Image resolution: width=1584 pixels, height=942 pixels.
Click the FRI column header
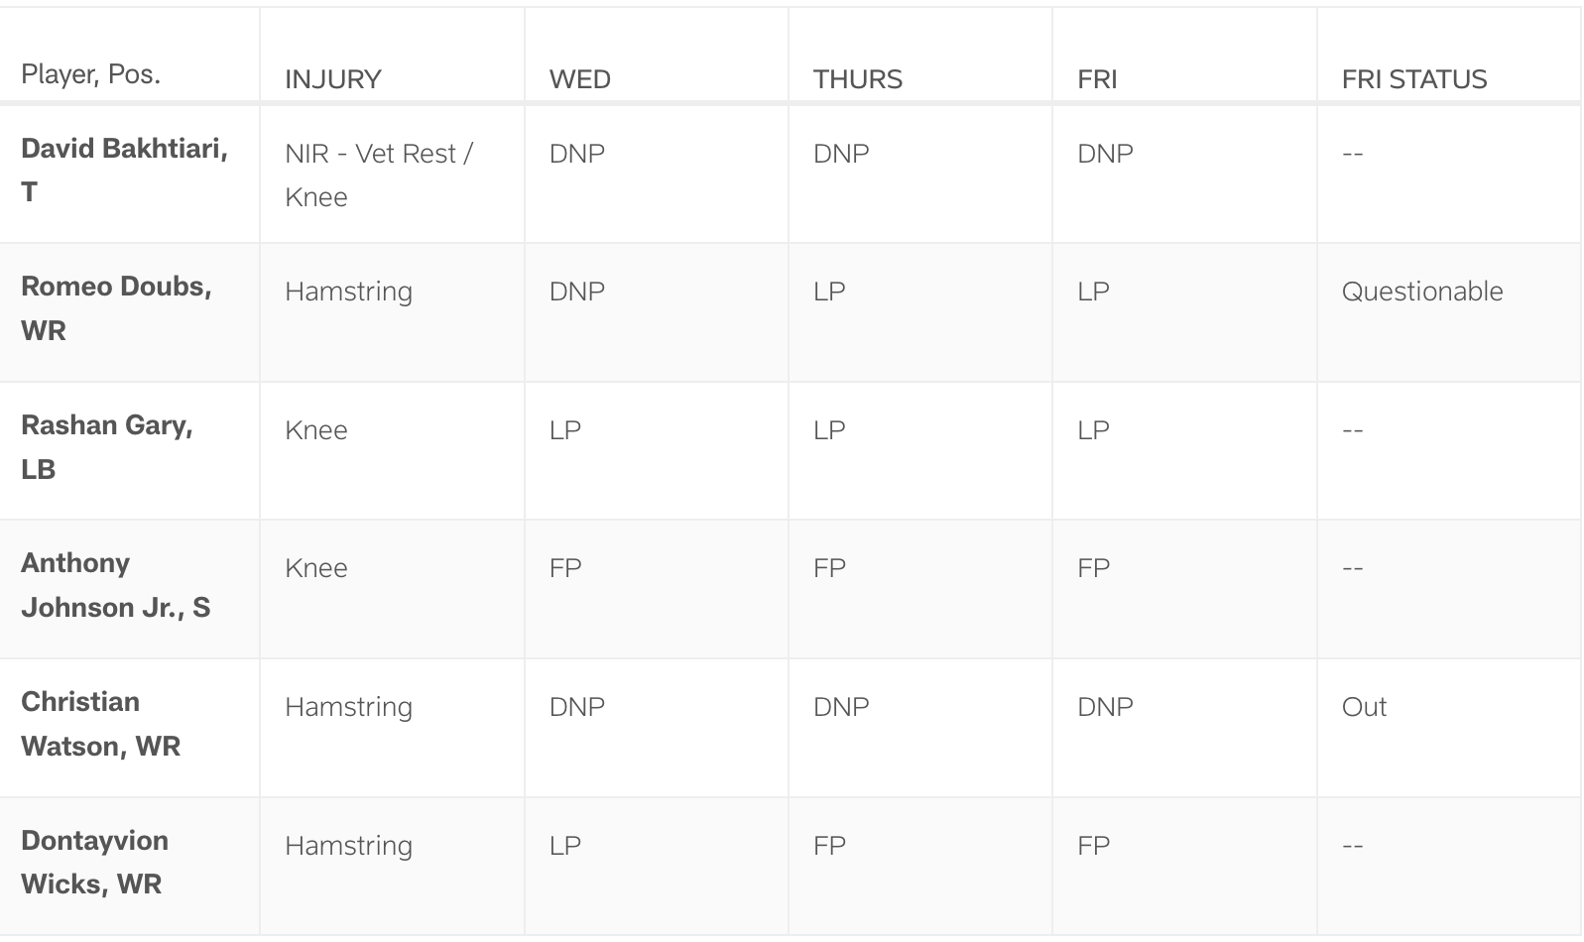[x=1097, y=79]
